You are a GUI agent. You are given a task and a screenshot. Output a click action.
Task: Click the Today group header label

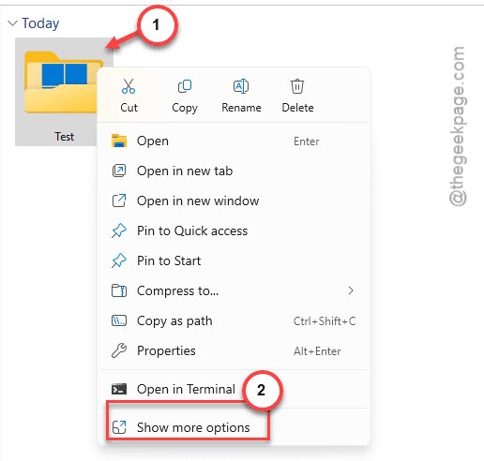click(40, 23)
